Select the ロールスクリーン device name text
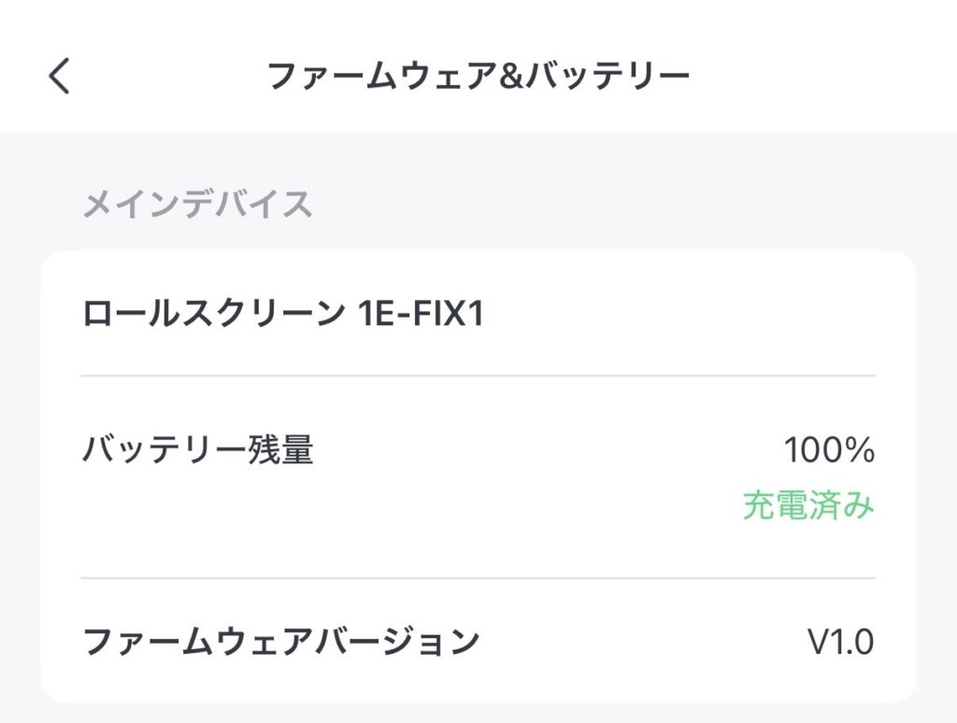This screenshot has width=957, height=723. [213, 315]
